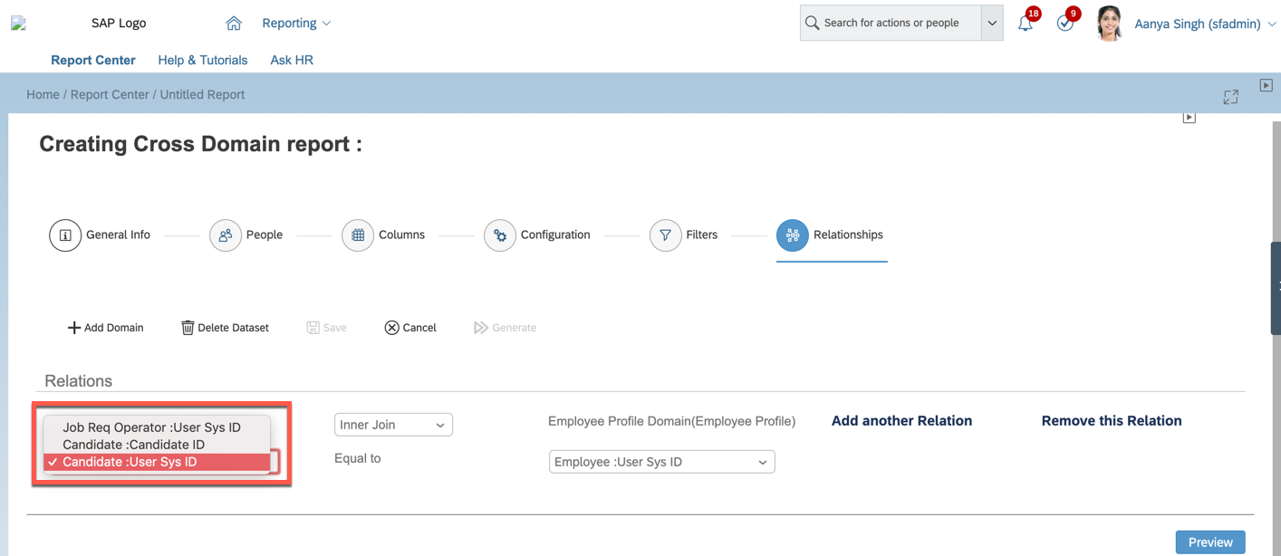Open the to-do checkmark icon with 9 items
This screenshot has height=556, width=1281.
coord(1065,24)
